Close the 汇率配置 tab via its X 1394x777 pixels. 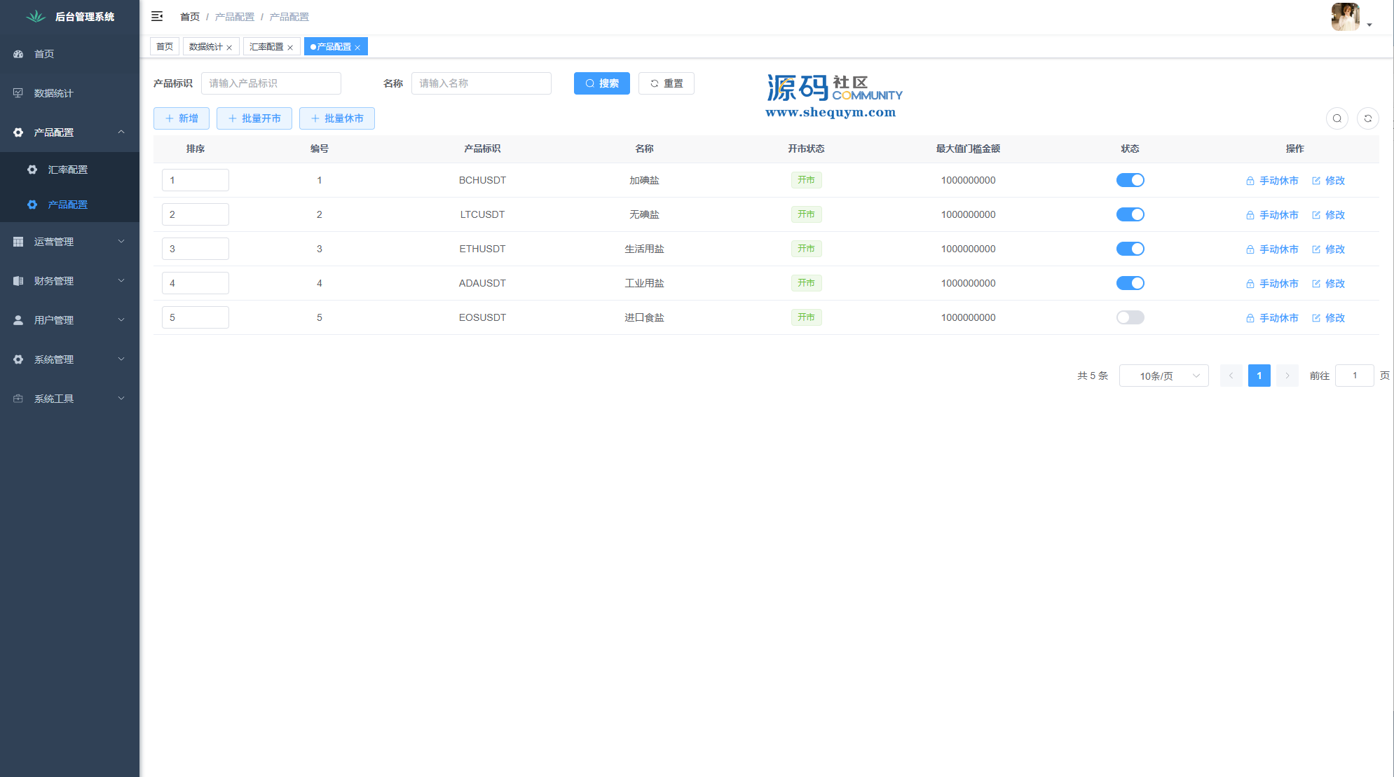coord(290,48)
